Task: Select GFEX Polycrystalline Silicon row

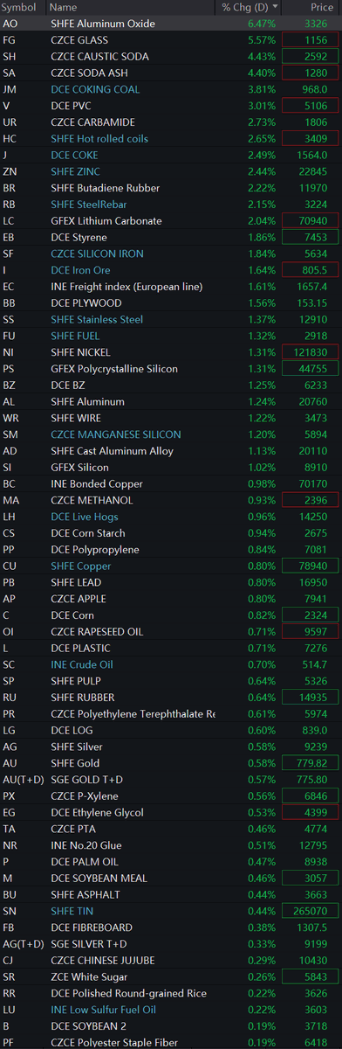Action: click(171, 368)
